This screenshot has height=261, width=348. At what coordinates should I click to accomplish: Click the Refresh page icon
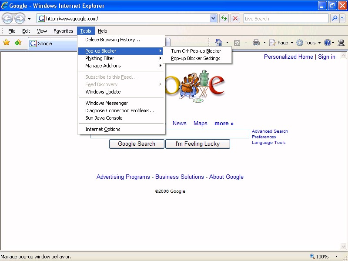pos(224,18)
